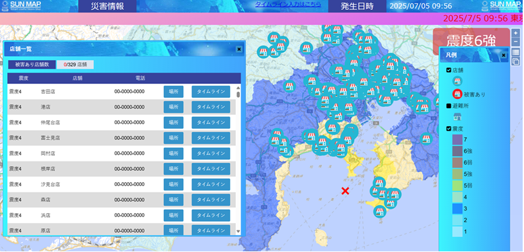Toggle the 震度 layer checkbox
Screen dimensions: 524x252
[x=449, y=129]
